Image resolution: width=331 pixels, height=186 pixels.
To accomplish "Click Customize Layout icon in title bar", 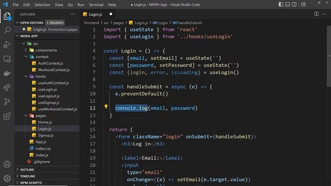I will tap(304, 4).
